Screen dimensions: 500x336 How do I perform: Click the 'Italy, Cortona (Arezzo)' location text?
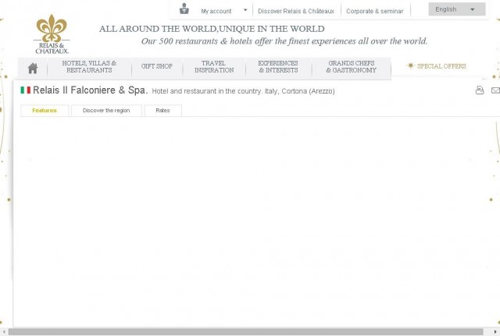point(300,91)
